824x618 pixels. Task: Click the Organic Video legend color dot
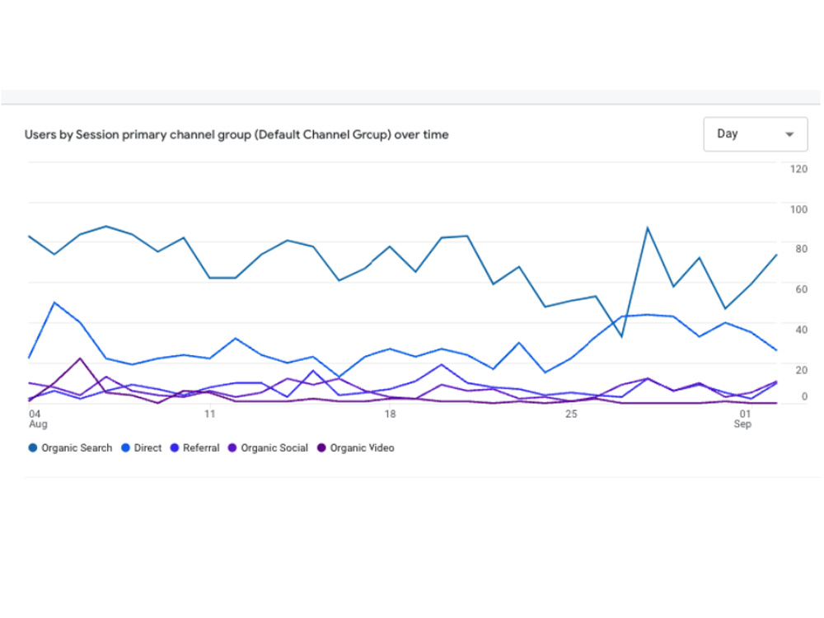click(x=321, y=447)
